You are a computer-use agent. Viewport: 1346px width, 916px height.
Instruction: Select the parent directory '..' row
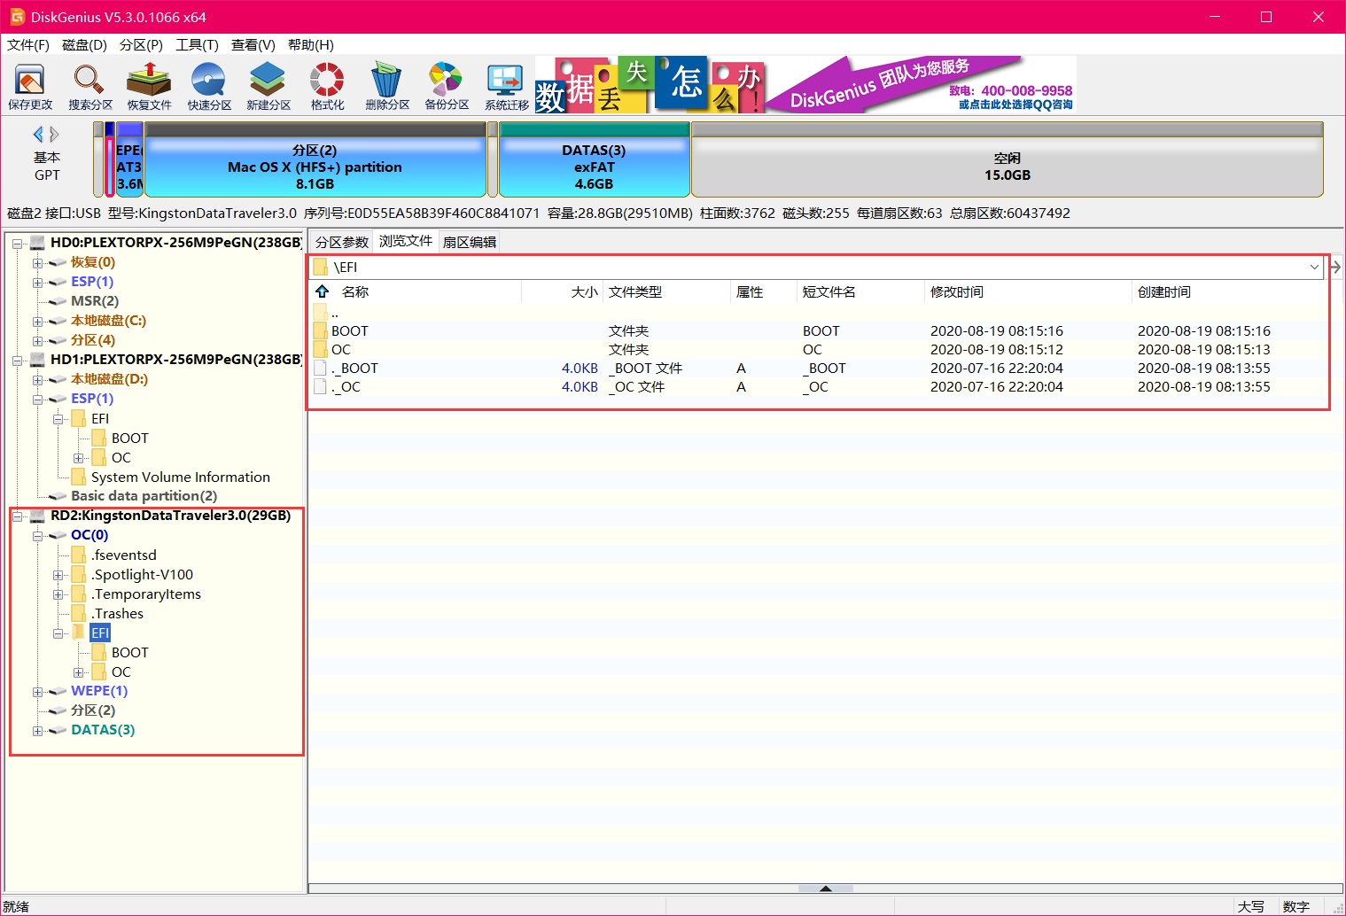pyautogui.click(x=818, y=313)
